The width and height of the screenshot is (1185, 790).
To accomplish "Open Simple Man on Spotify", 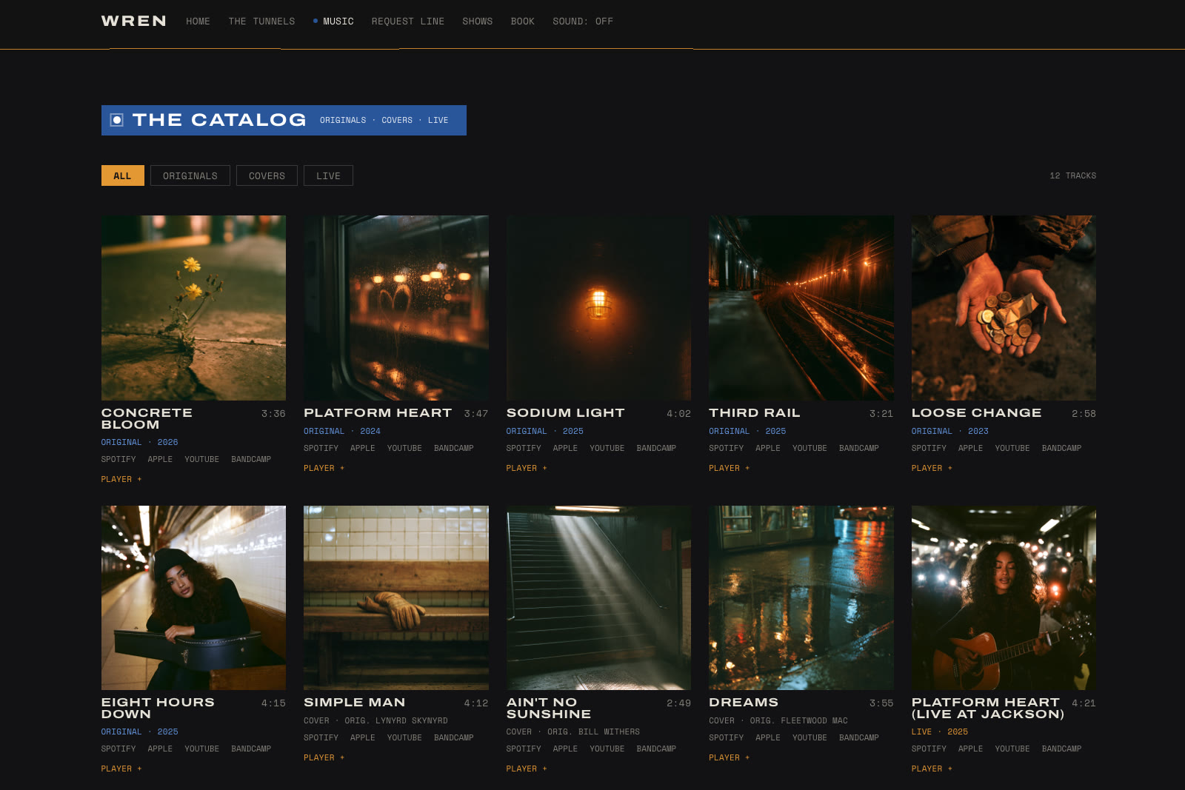I will point(321,737).
